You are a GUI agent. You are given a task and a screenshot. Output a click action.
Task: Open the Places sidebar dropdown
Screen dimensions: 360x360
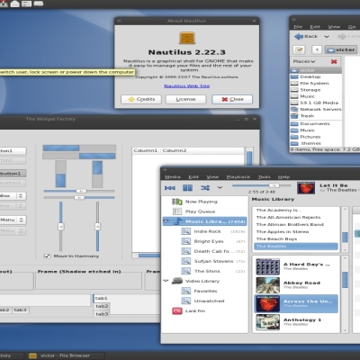click(x=304, y=61)
